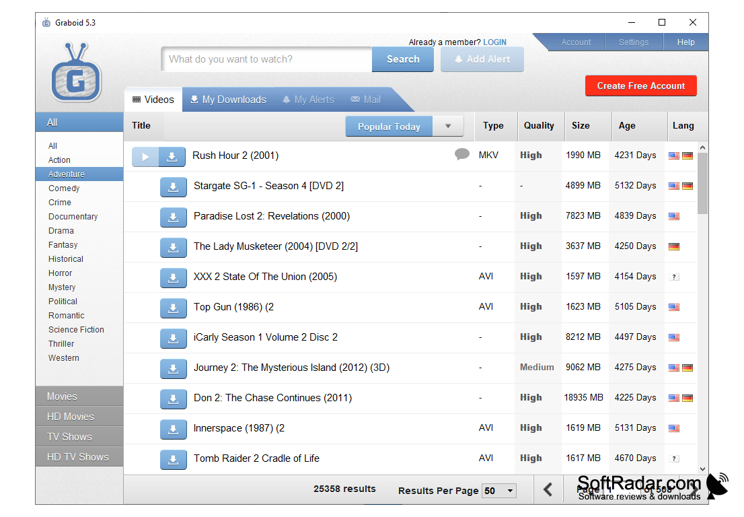Select the Horror genre

[x=60, y=273]
